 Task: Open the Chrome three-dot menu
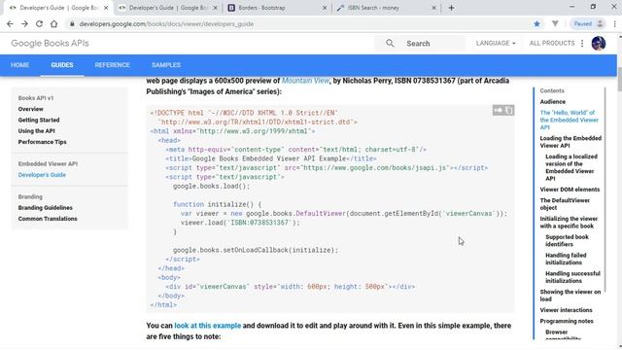click(614, 23)
